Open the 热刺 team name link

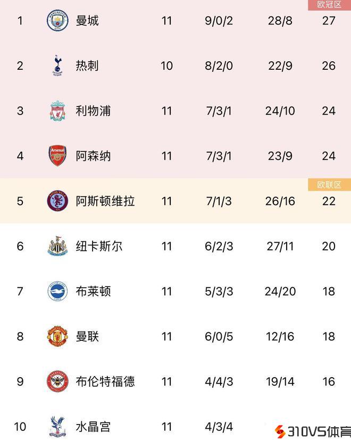coord(87,66)
